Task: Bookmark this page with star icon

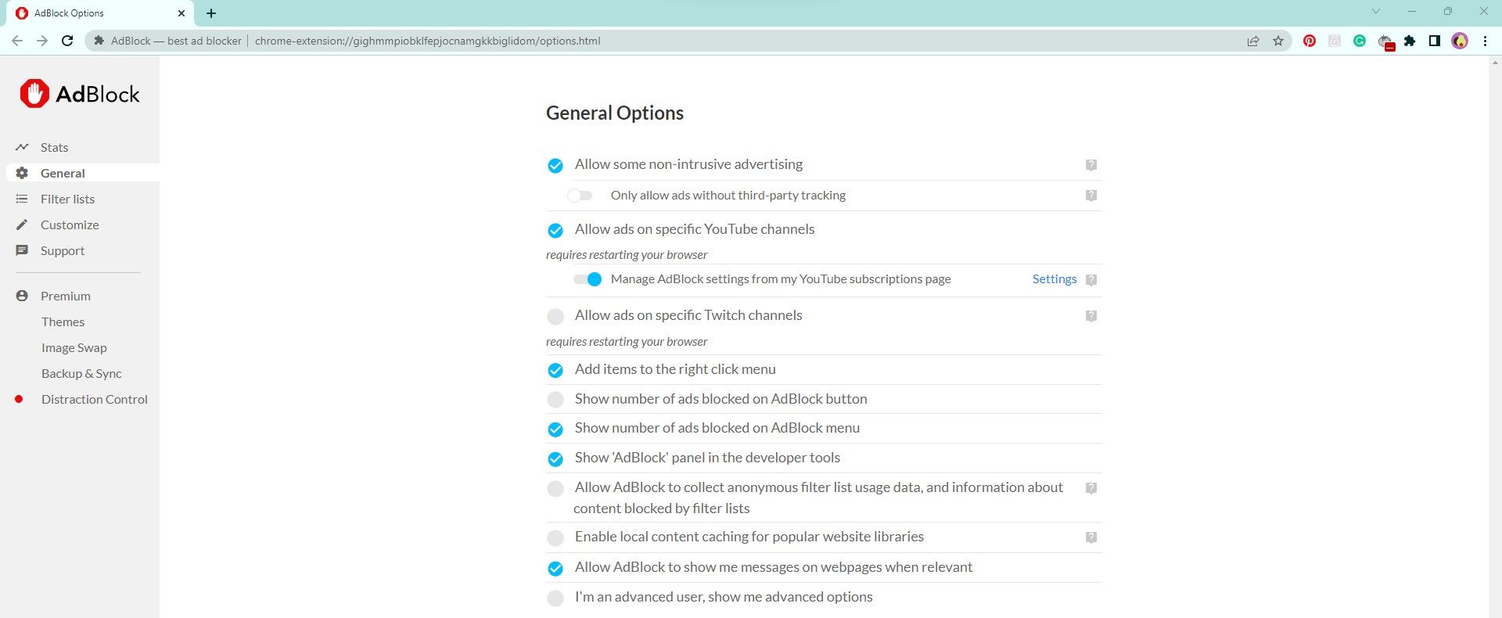Action: [x=1278, y=41]
